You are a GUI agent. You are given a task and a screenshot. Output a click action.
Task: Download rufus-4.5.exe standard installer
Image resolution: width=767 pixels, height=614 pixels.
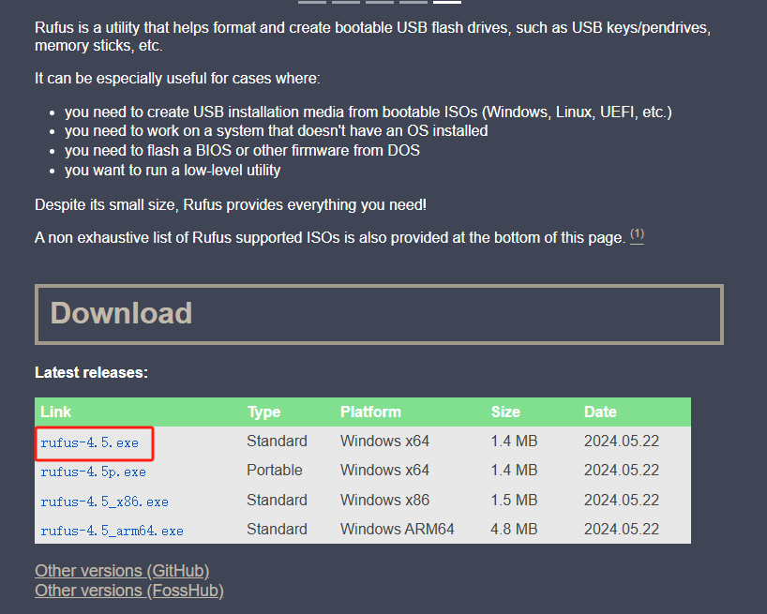tap(89, 442)
